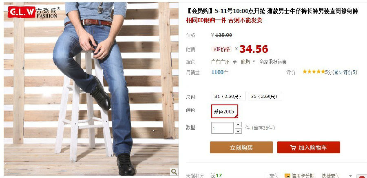This screenshot has height=178, width=367.
Task: Click the shopping cart icon in the red button
Action: [x=292, y=148]
